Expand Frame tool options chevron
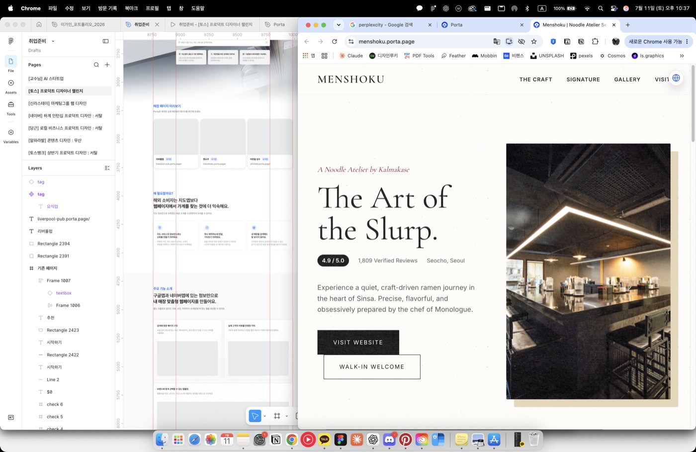The image size is (696, 452). pos(286,416)
